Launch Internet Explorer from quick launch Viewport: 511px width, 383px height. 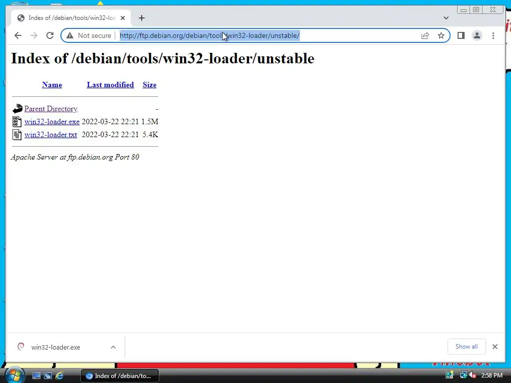59,376
